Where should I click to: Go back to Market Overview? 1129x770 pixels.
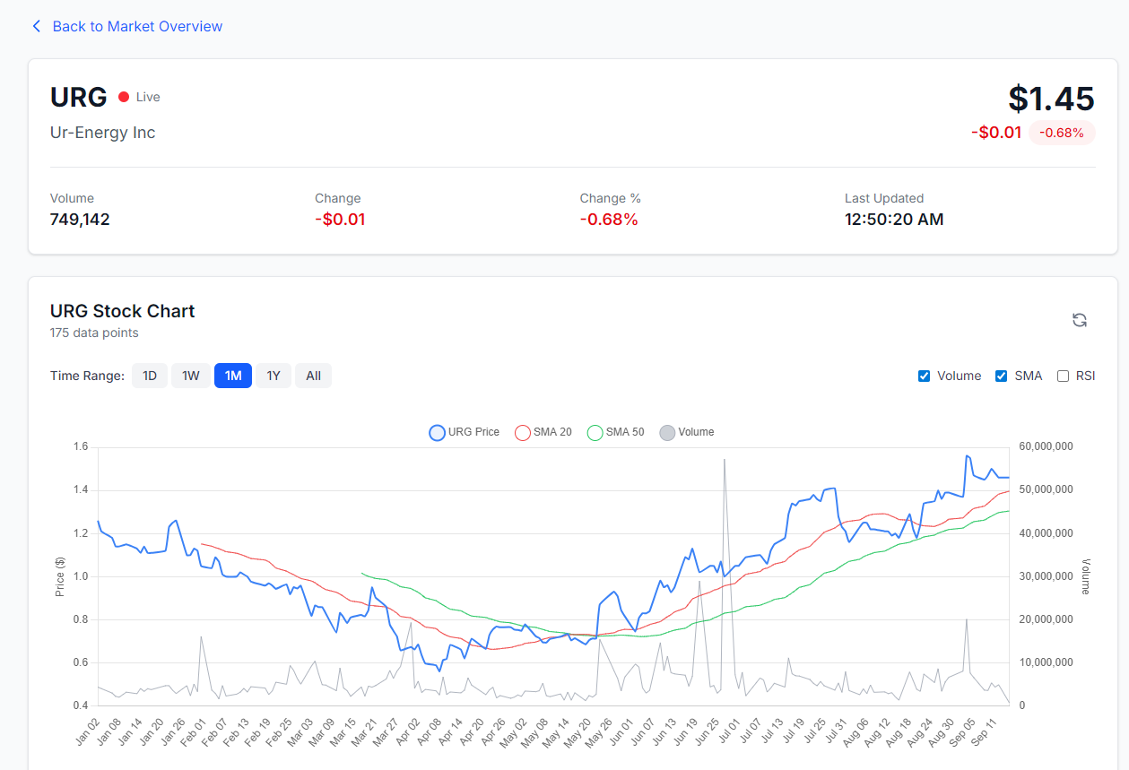pyautogui.click(x=127, y=27)
